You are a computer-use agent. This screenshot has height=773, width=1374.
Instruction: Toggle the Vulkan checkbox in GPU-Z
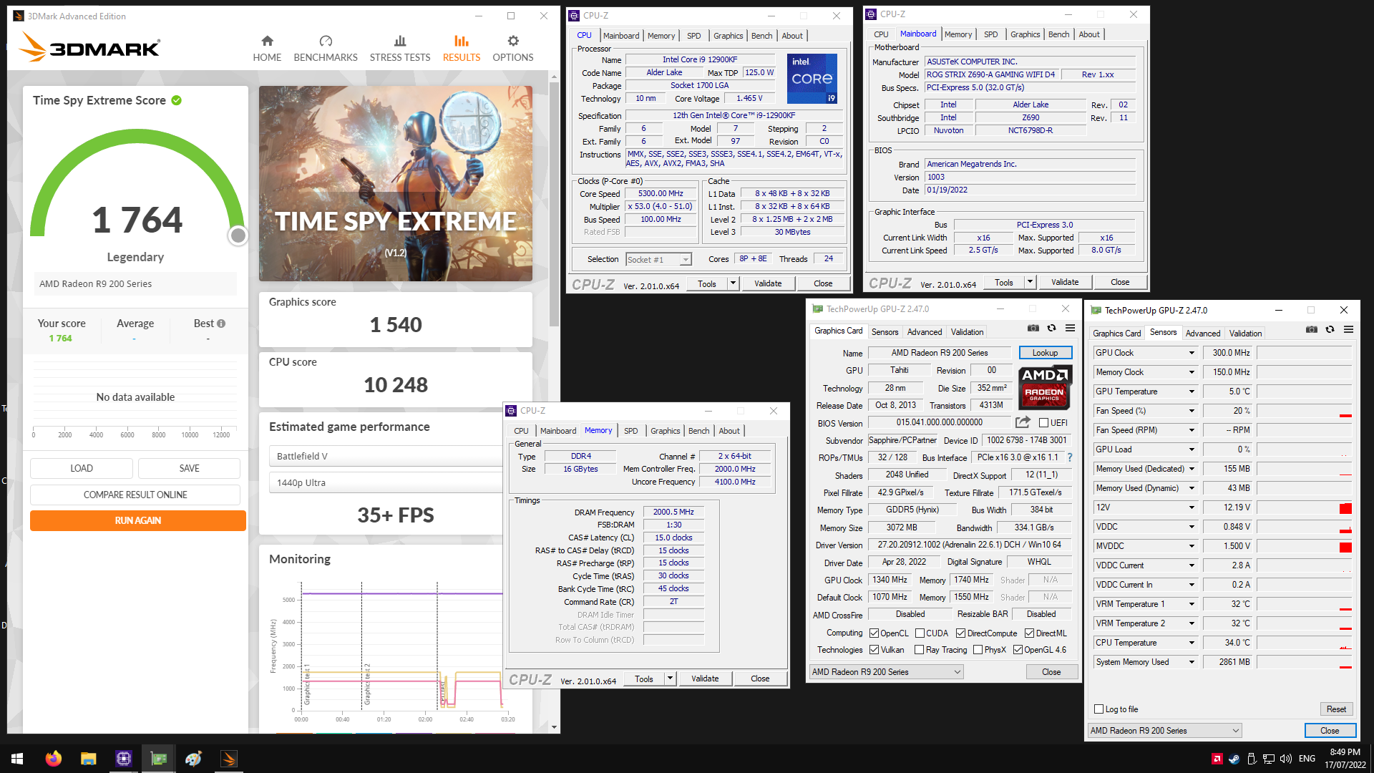(x=874, y=650)
